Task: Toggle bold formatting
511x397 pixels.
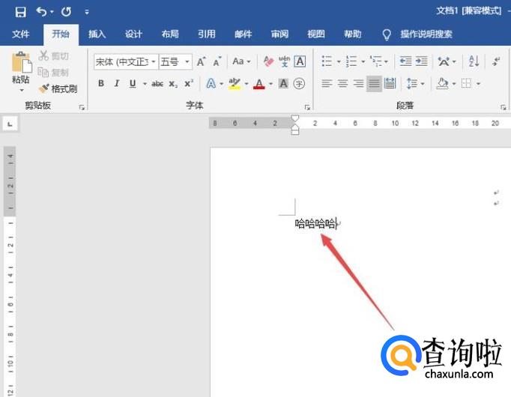Action: (101, 84)
